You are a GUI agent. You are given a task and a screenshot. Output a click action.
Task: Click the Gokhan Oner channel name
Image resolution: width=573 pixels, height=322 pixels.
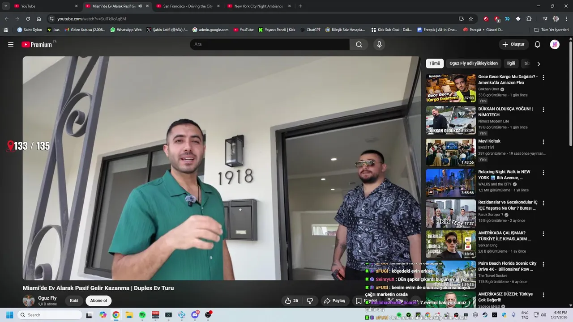pyautogui.click(x=488, y=89)
